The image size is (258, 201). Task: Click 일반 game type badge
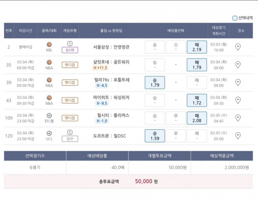pos(70,139)
